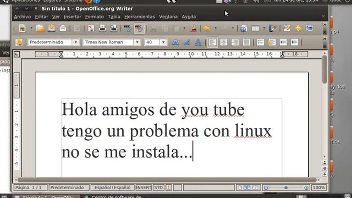
Task: Toggle INSERT mode in status bar
Action: pyautogui.click(x=144, y=188)
